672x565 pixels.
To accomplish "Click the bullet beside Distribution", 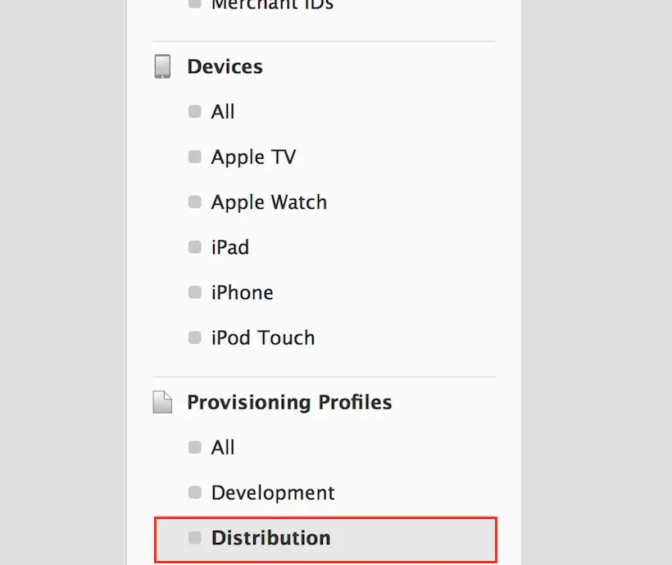I will [194, 538].
